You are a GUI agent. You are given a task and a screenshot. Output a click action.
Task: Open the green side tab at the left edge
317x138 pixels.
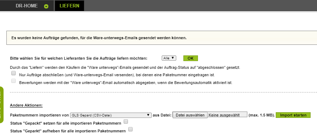(2, 105)
